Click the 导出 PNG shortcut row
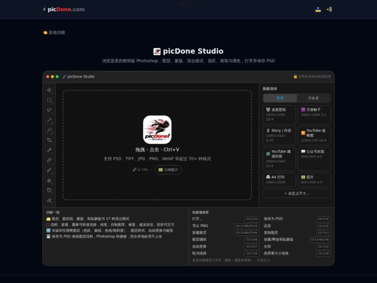Screen dimensions: 377x283 [225, 226]
